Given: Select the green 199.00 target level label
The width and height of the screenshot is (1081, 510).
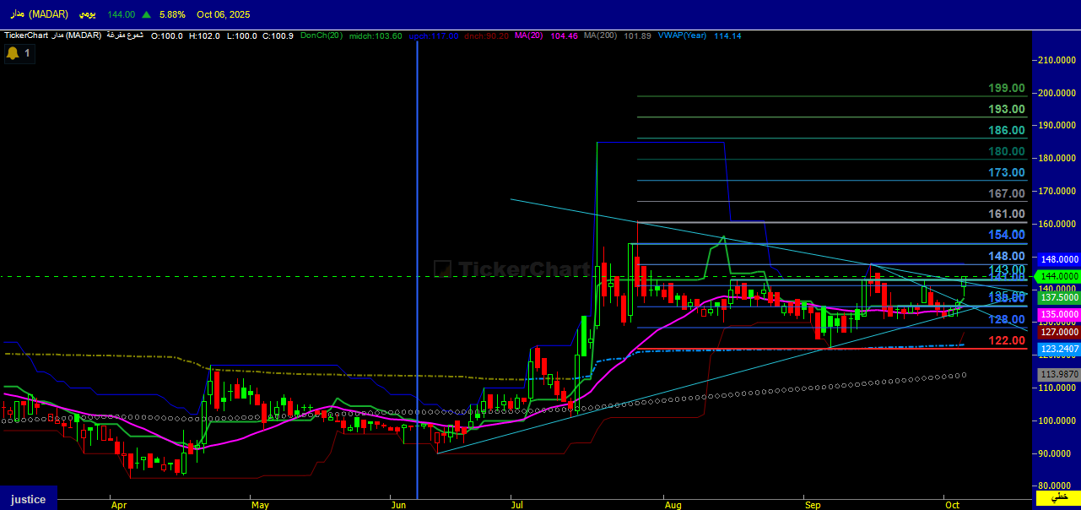Looking at the screenshot, I should click(x=1007, y=88).
